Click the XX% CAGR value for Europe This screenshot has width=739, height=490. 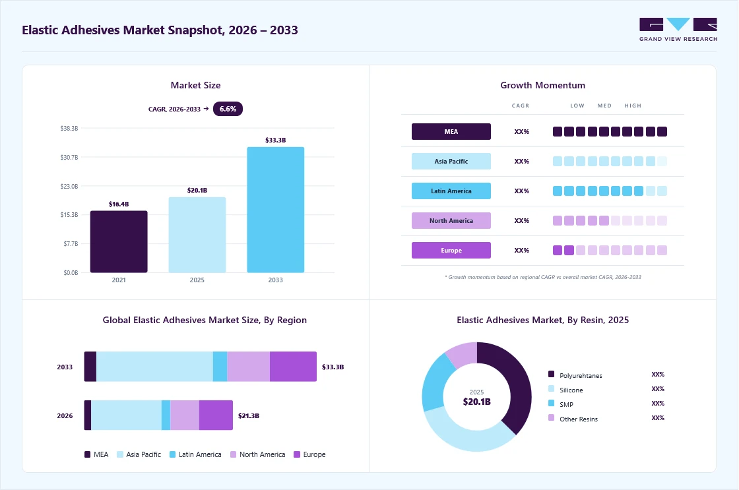(522, 250)
